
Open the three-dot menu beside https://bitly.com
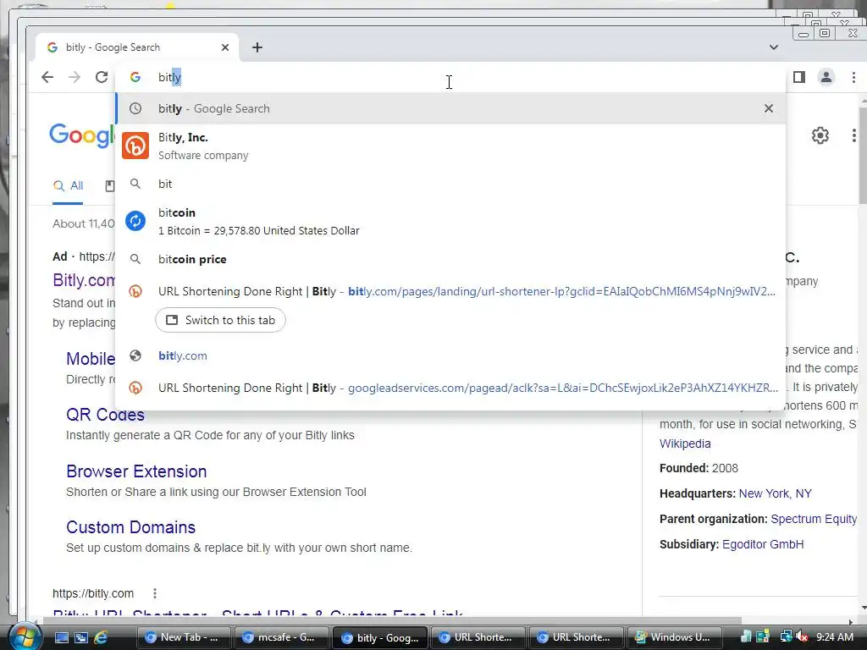155,593
